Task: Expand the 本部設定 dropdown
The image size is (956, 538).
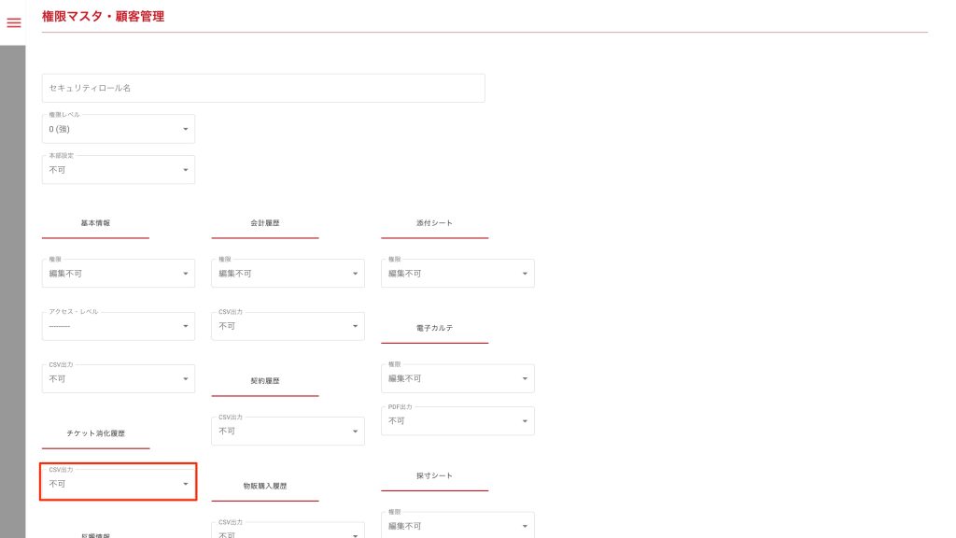Action: point(119,170)
